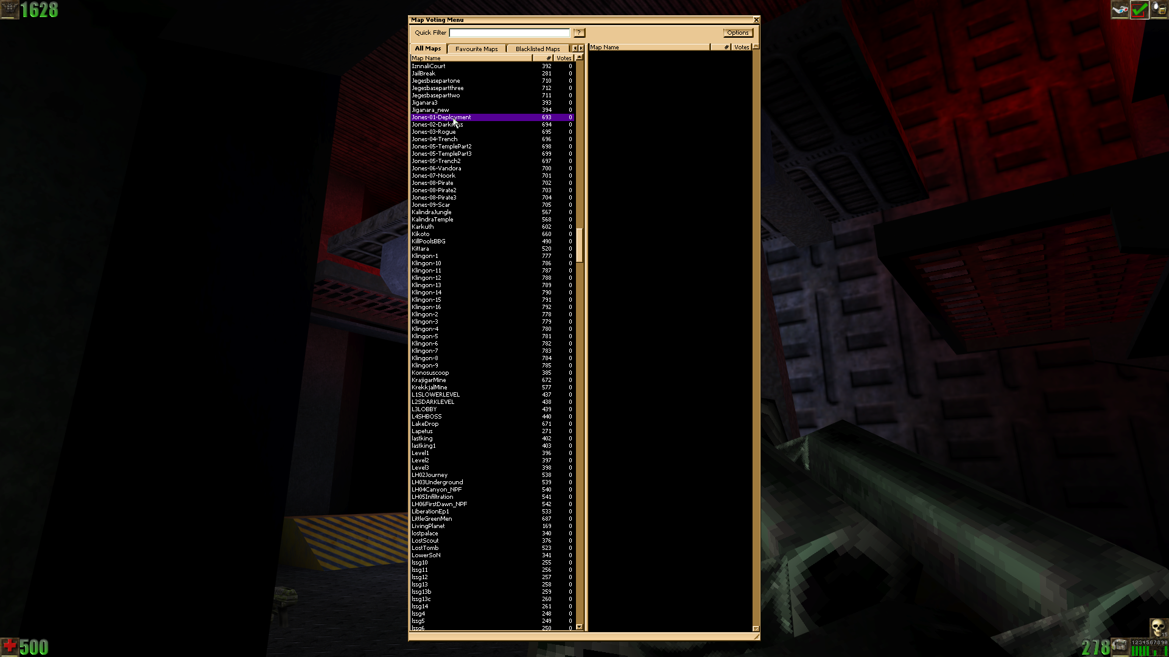Open the Options button
The width and height of the screenshot is (1169, 657).
pyautogui.click(x=737, y=33)
